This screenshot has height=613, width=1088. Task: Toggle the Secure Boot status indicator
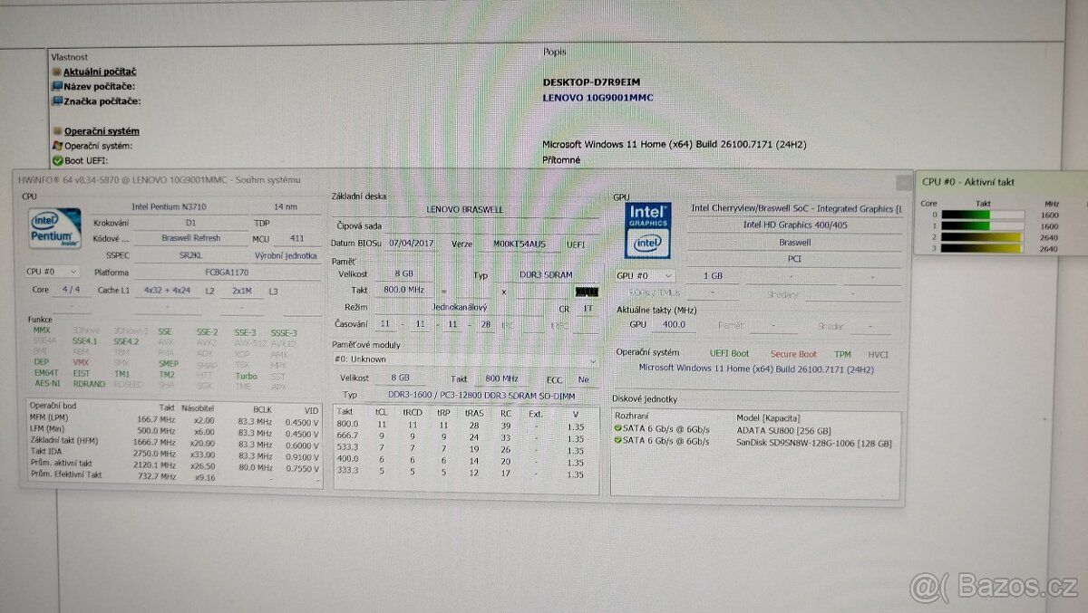tap(792, 354)
